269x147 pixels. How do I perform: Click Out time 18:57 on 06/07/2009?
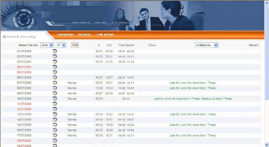109,78
